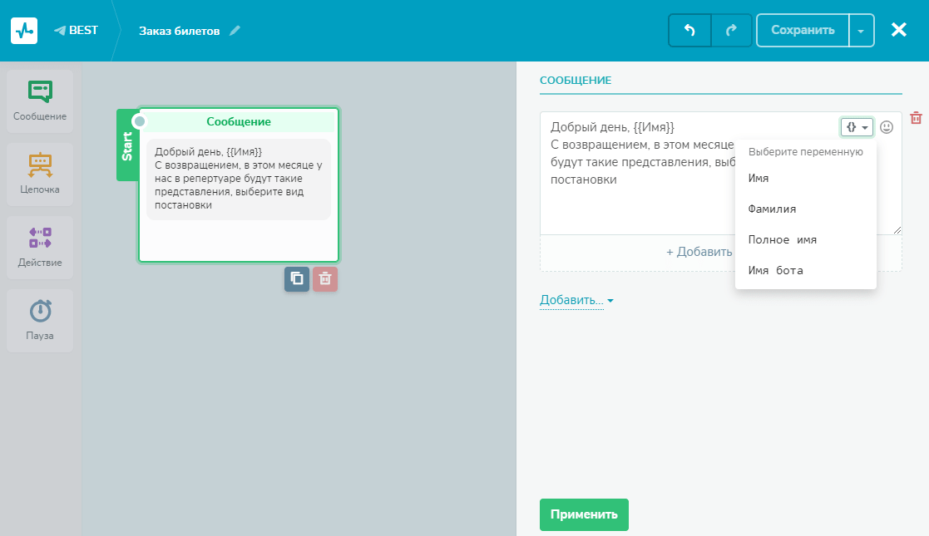The image size is (929, 536).
Task: Click the SendPulse logo icon
Action: click(24, 31)
